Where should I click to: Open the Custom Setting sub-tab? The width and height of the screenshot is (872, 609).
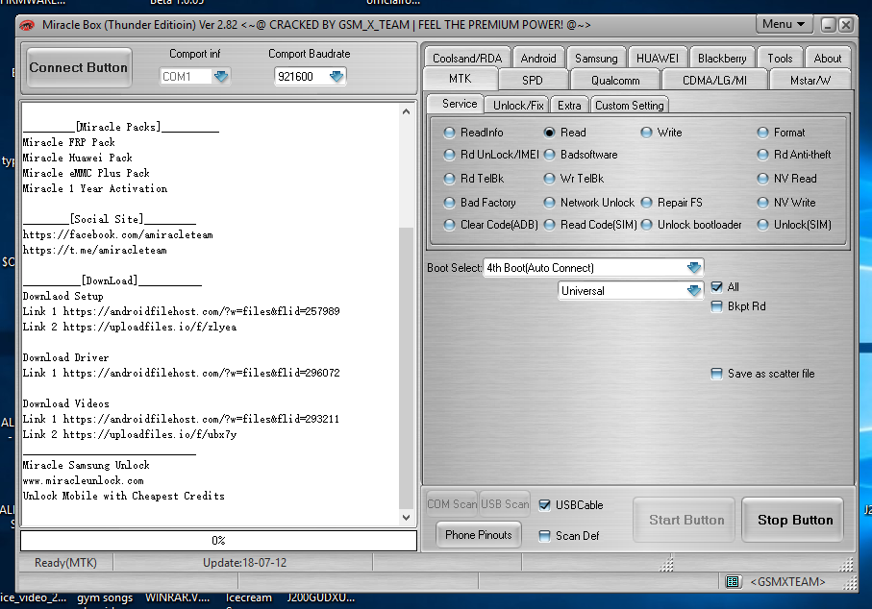(x=630, y=105)
